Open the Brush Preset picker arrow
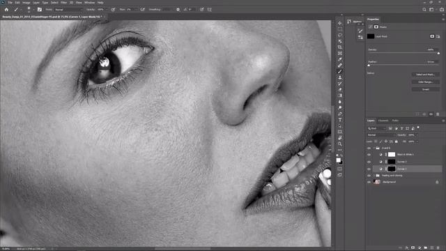The width and height of the screenshot is (446, 251). pyautogui.click(x=33, y=9)
